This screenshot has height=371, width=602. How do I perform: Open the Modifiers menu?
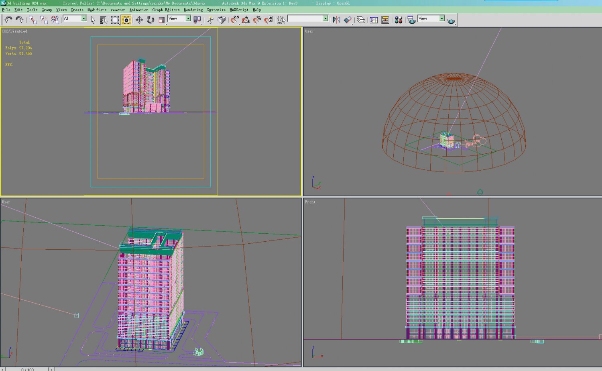tap(97, 10)
